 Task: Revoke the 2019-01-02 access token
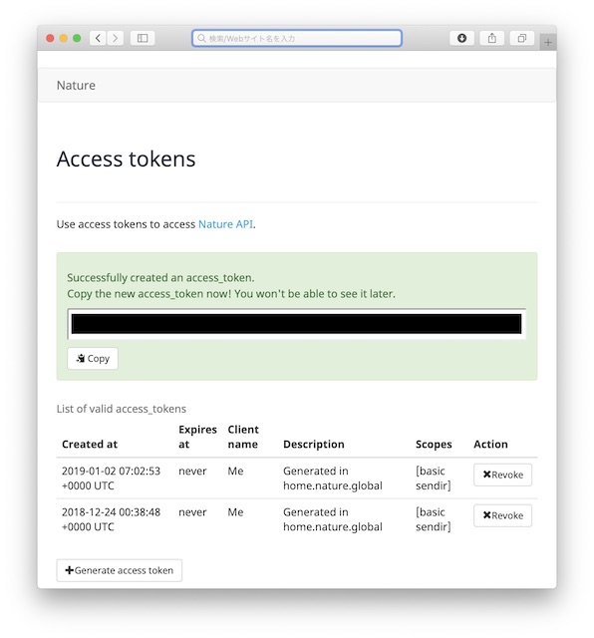(x=502, y=475)
